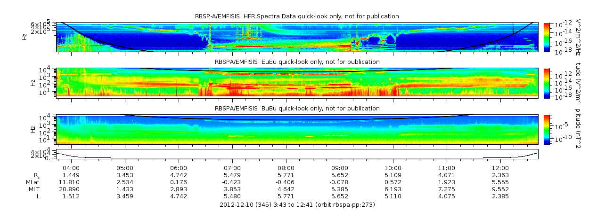The height and width of the screenshot is (211, 589).
Task: Select the 06:00 time tick label
Action: click(x=179, y=168)
